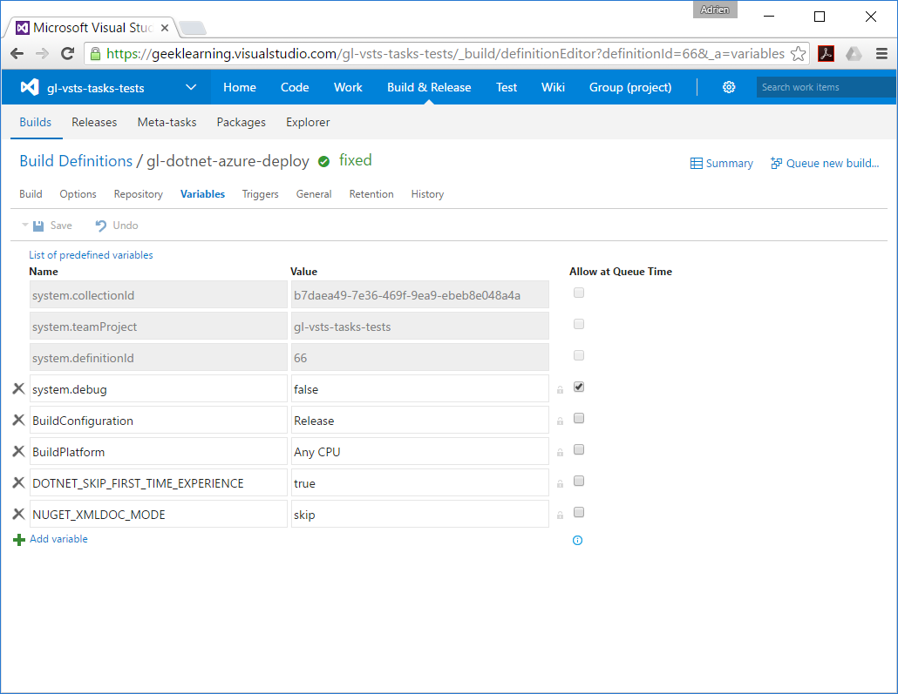Open the build Summary link
The width and height of the screenshot is (898, 694).
[722, 163]
